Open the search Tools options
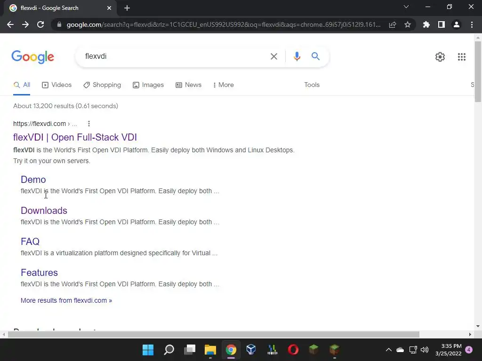Viewport: 482px width, 361px height. click(312, 85)
